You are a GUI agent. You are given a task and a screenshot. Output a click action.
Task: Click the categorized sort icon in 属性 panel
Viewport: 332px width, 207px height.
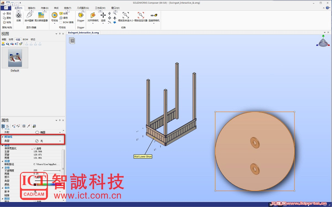point(3,126)
